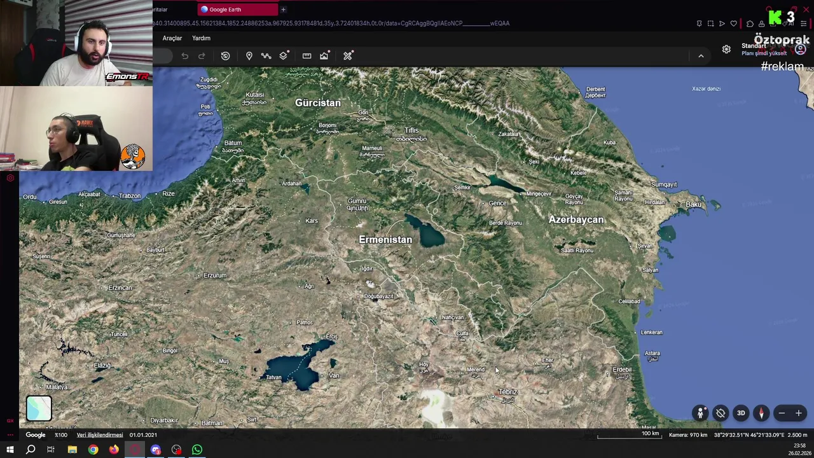Switch to the Google Earth browser tab

[x=237, y=10]
